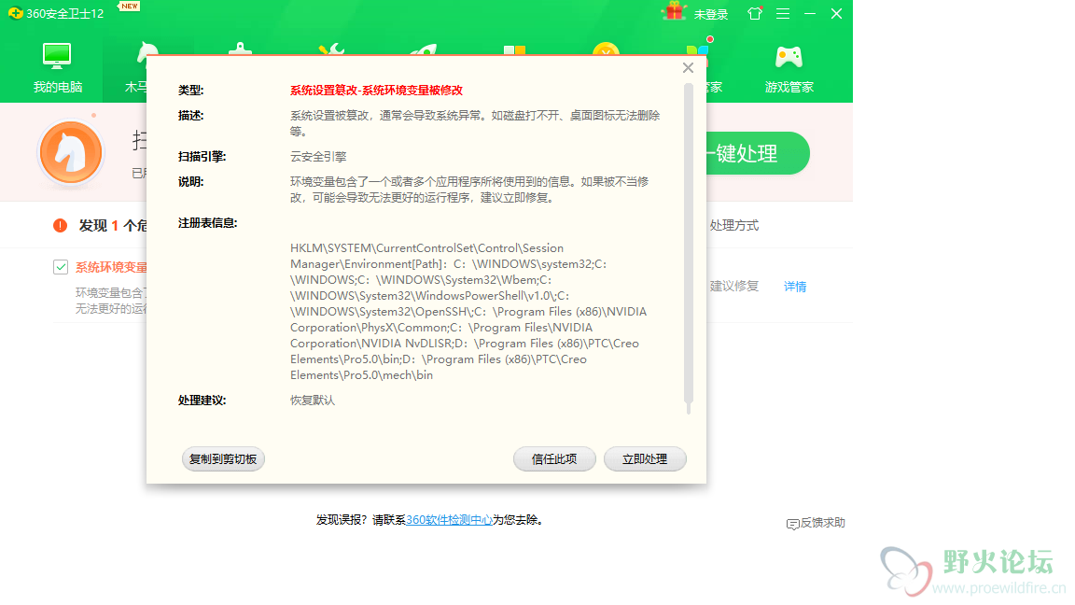Switch to the 游戏管家 tab

click(789, 68)
